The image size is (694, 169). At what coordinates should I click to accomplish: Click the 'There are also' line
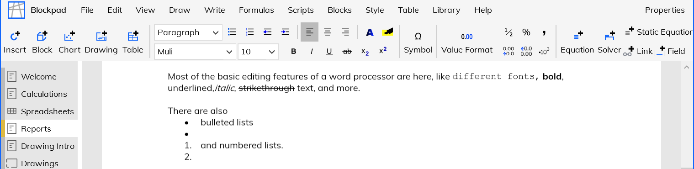tap(197, 111)
